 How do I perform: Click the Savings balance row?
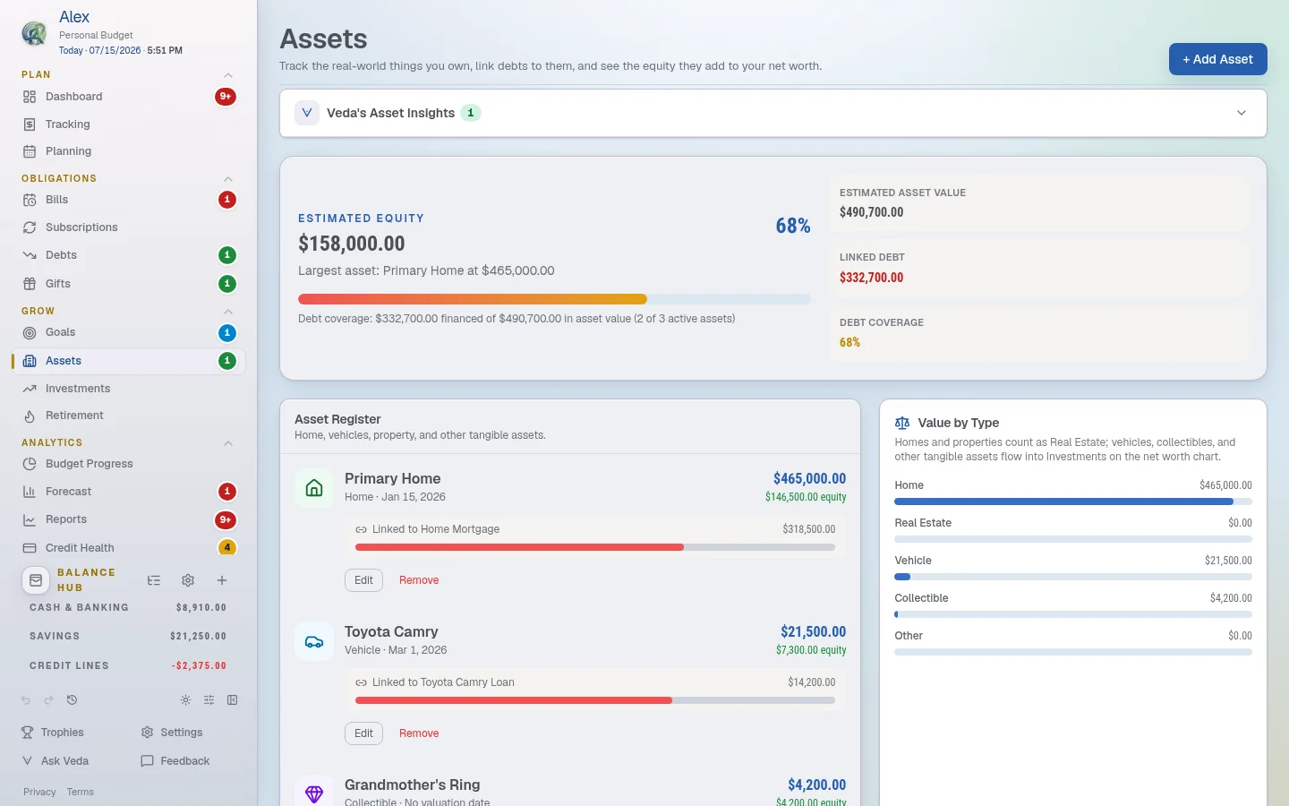pyautogui.click(x=128, y=636)
